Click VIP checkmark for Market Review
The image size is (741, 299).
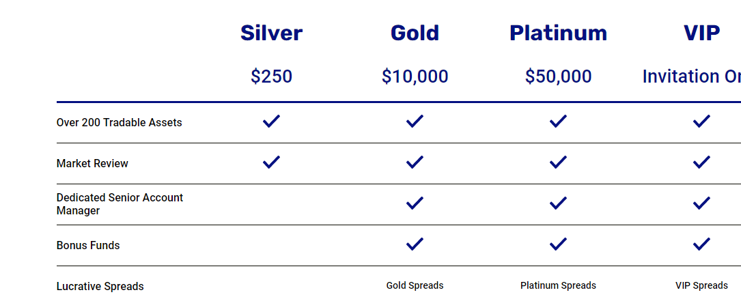point(701,162)
